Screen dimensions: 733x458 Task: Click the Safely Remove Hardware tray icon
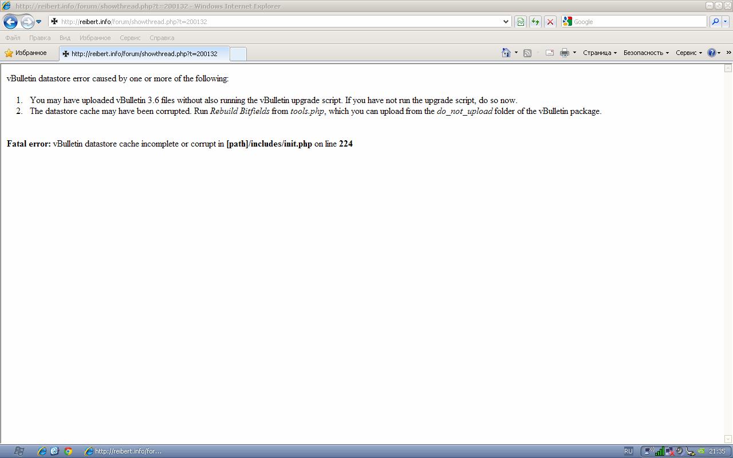click(x=690, y=451)
